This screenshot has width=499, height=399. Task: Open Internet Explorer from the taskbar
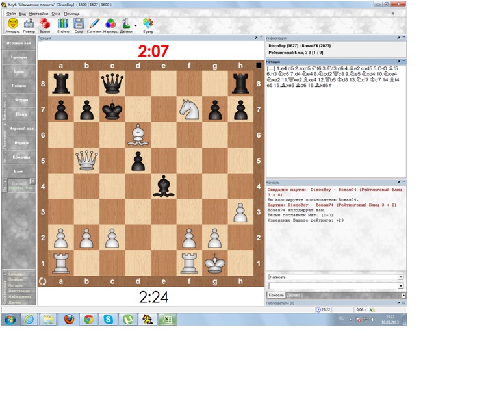click(x=29, y=319)
